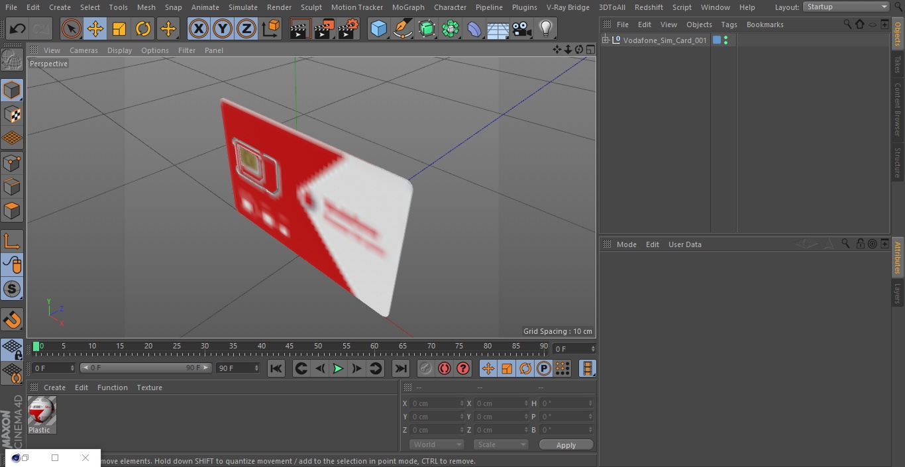Toggle Vodafone_Sim_Card_001 visibility dots

726,40
